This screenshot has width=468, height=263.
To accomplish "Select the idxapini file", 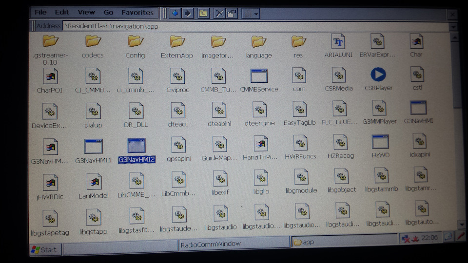I will 420,146.
